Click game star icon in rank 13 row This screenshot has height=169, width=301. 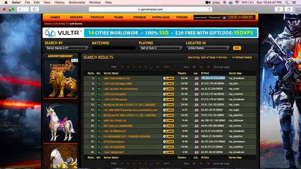coord(99,105)
